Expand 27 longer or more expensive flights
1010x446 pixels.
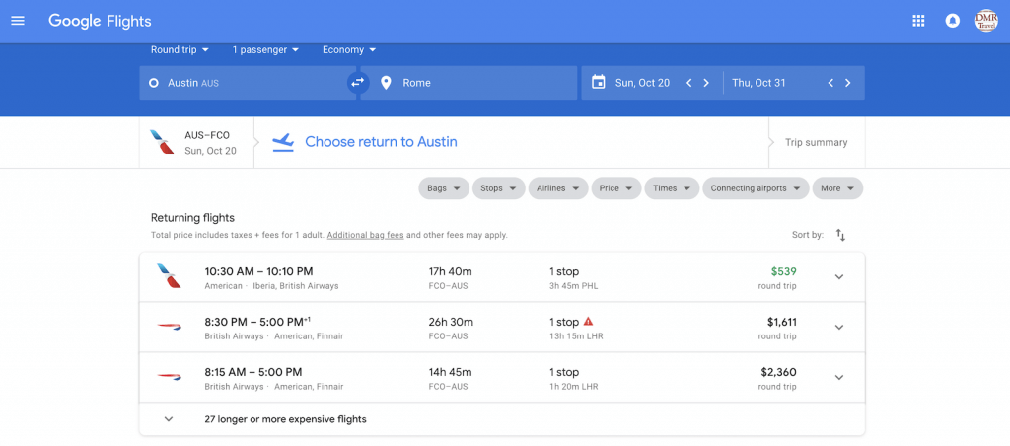click(502, 419)
